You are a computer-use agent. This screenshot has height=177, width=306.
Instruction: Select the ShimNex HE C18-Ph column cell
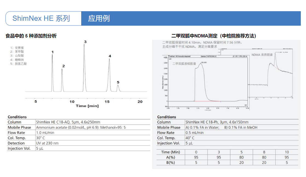click(x=217, y=122)
